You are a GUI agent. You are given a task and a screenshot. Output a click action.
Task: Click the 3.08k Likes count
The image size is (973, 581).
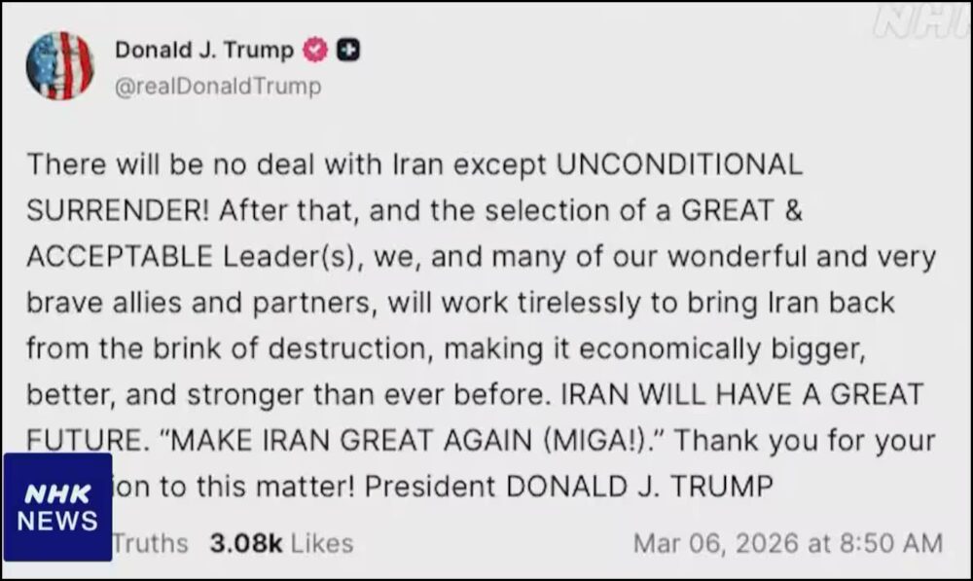[281, 543]
